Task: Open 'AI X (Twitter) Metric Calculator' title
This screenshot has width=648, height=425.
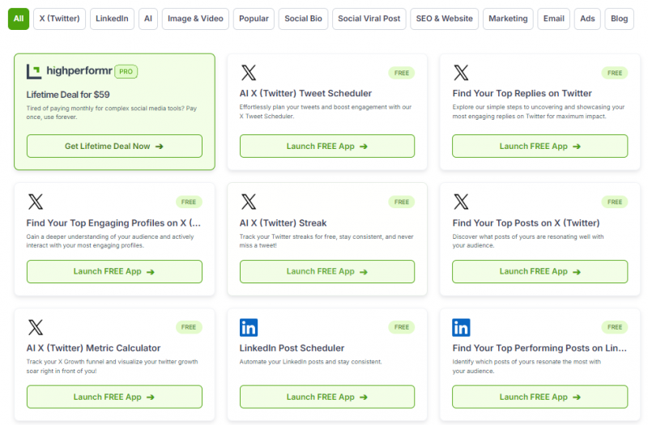Action: click(93, 348)
